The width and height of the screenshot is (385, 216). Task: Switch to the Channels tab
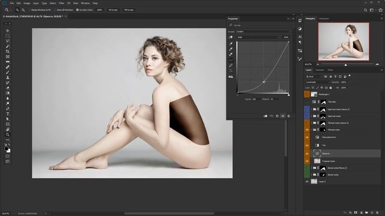(319, 70)
